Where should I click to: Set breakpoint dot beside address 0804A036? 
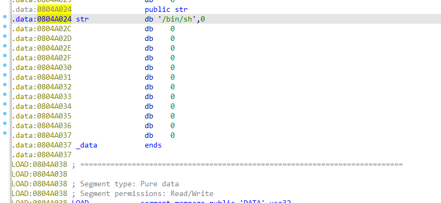[5, 124]
